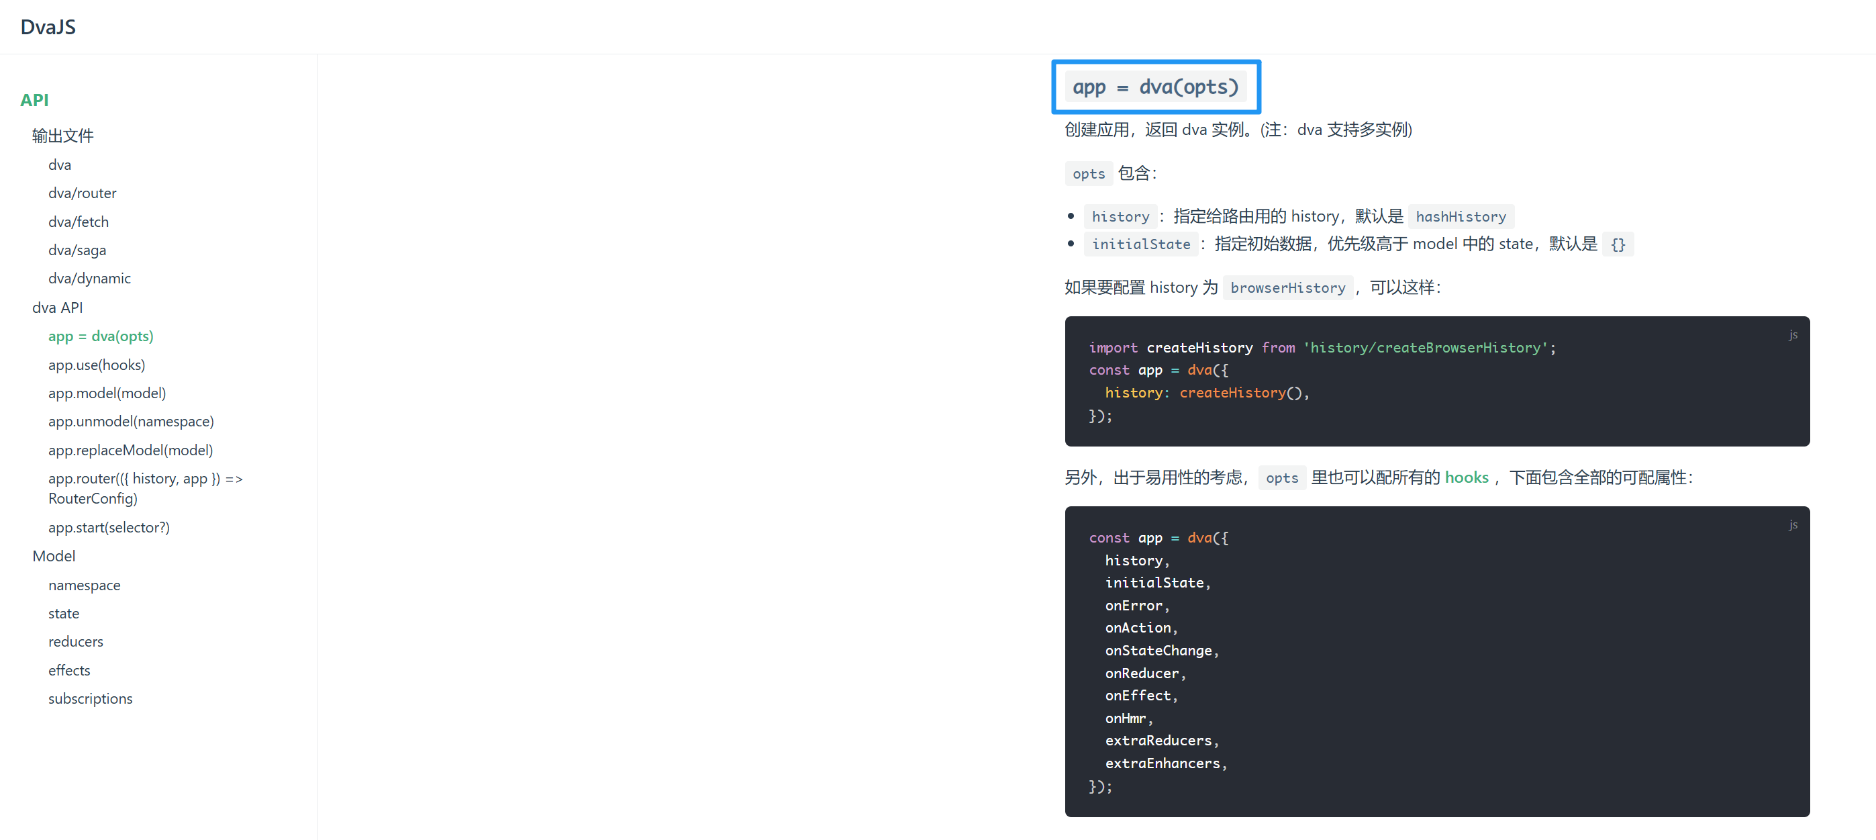The image size is (1876, 840).
Task: Jump to effects in the sidebar
Action: tap(69, 670)
